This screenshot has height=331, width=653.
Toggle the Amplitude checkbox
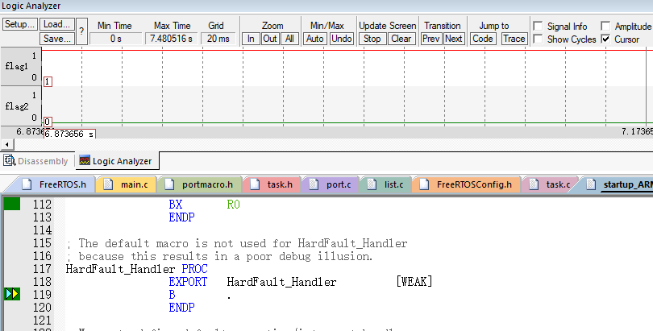(x=605, y=27)
